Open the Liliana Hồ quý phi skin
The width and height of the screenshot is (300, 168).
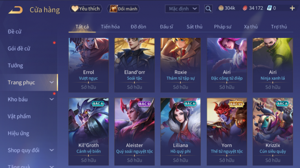click(x=180, y=132)
